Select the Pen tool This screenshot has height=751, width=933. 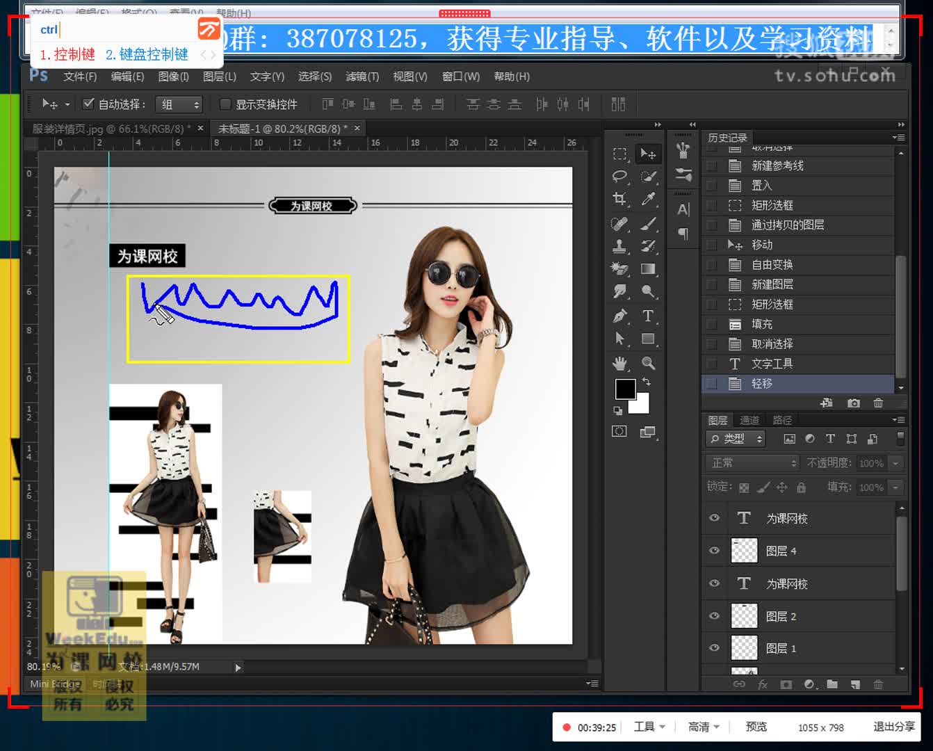pos(619,316)
